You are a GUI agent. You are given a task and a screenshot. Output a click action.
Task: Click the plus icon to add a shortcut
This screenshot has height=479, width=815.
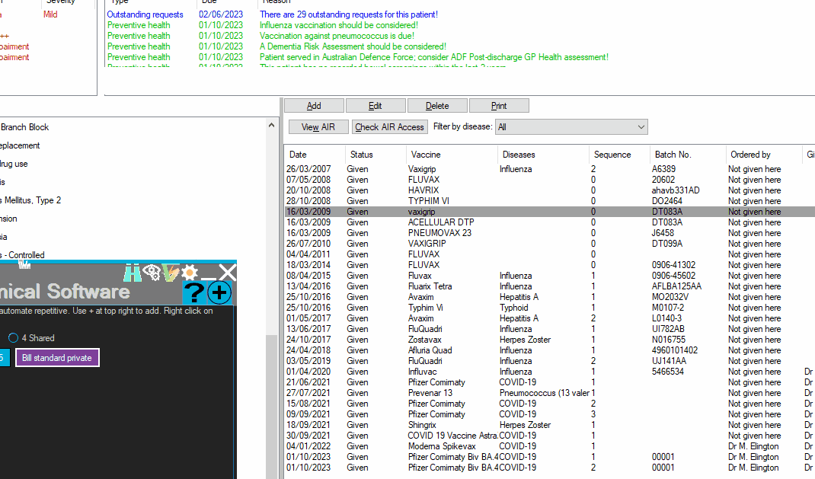click(x=219, y=293)
